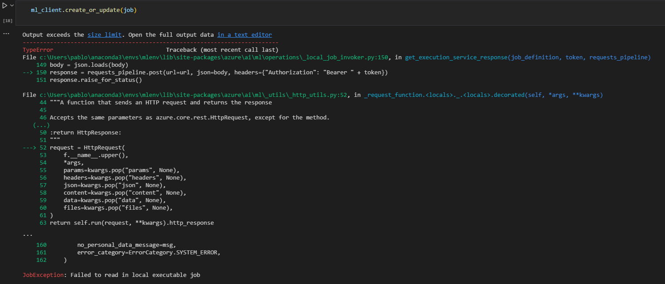Click line 151 'response.raise_for_status()'

pyautogui.click(x=96, y=80)
